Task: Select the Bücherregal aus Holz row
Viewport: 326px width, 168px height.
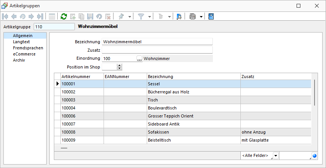Action: click(x=183, y=92)
